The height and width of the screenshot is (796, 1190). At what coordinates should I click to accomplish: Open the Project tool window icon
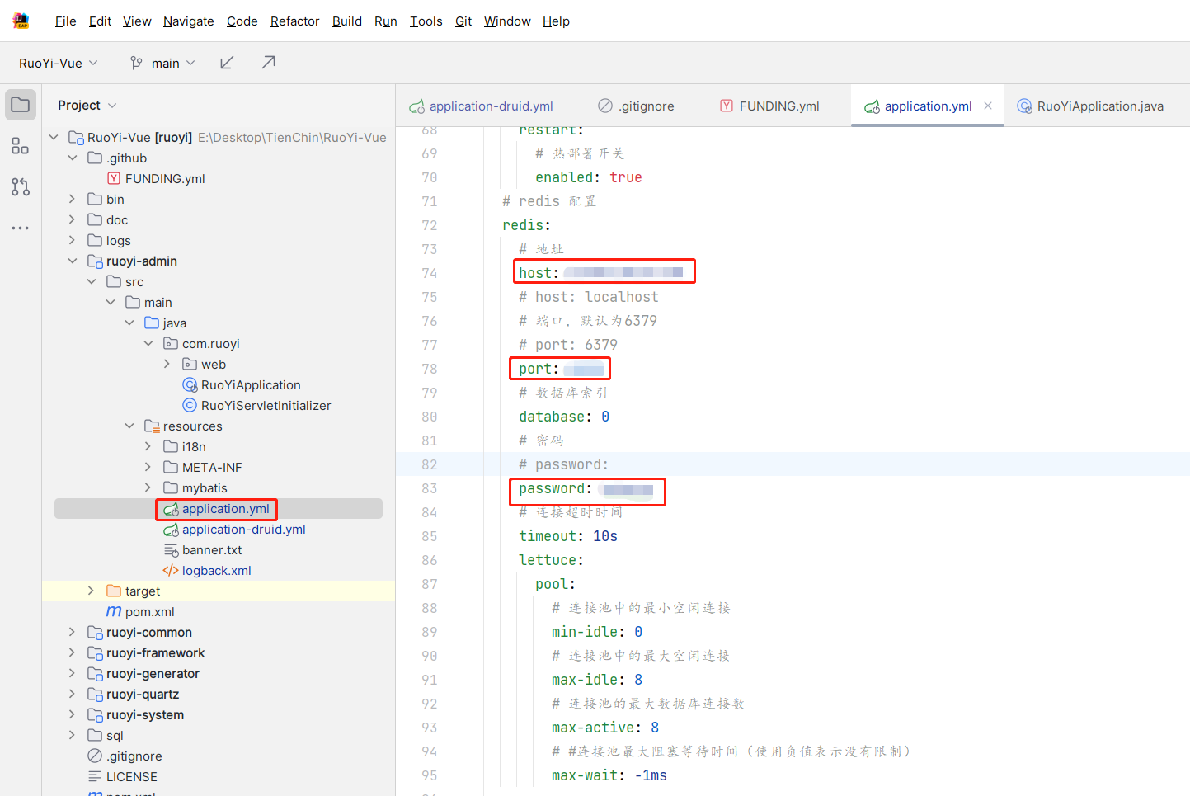(x=21, y=105)
